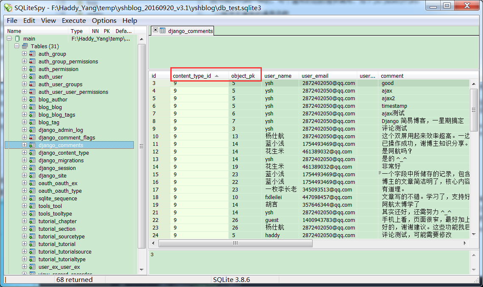Click the table icon beside auth_user

click(x=32, y=77)
